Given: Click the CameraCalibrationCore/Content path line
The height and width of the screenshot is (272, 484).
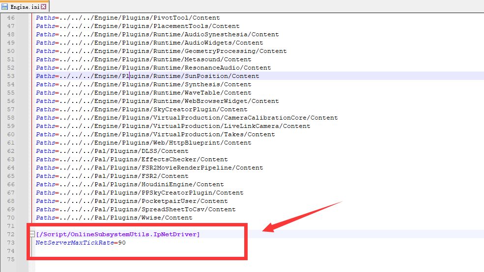Looking at the screenshot, I should pos(187,117).
